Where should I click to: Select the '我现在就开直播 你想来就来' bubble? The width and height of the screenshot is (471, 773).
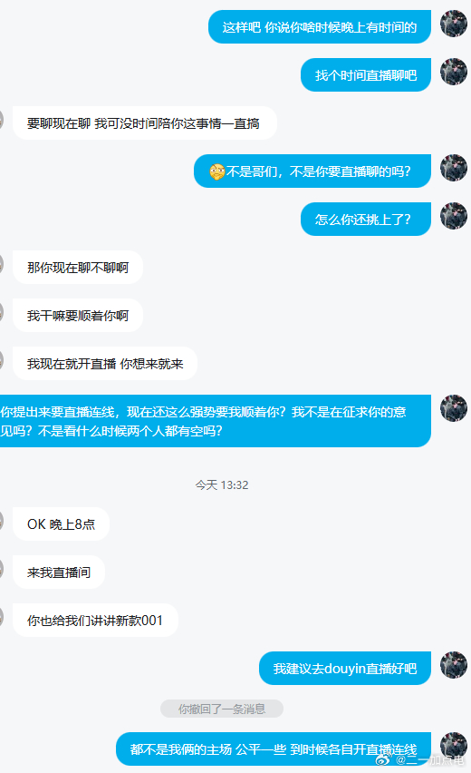105,364
